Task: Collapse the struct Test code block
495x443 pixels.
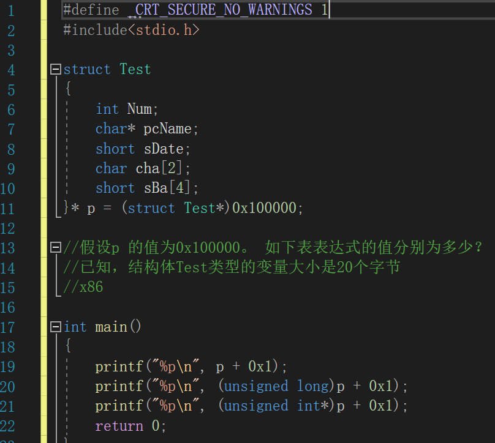Action: 55,70
